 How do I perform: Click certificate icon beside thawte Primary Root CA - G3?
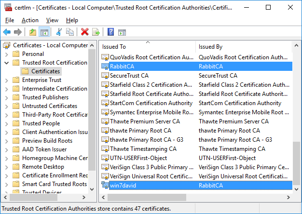pyautogui.click(x=105, y=140)
